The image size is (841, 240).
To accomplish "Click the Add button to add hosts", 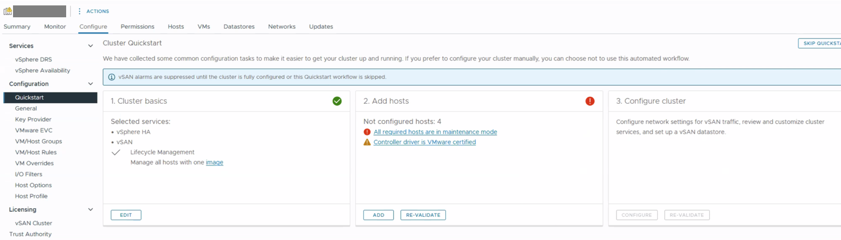I will click(378, 215).
